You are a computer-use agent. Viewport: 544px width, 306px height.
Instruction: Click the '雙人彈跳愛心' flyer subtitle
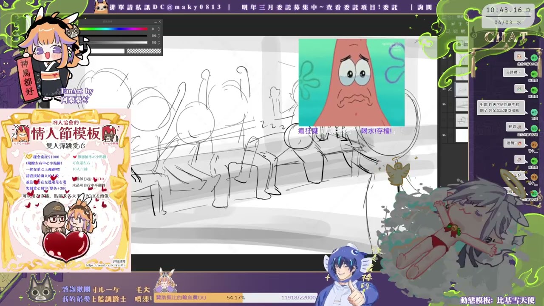tap(65, 145)
